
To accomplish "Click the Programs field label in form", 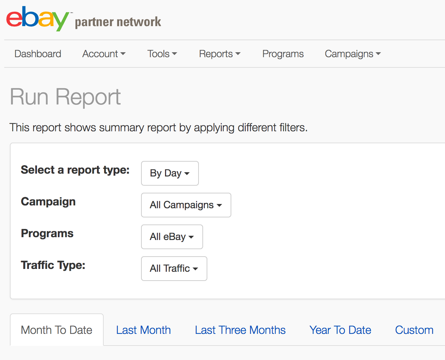I will pos(47,233).
